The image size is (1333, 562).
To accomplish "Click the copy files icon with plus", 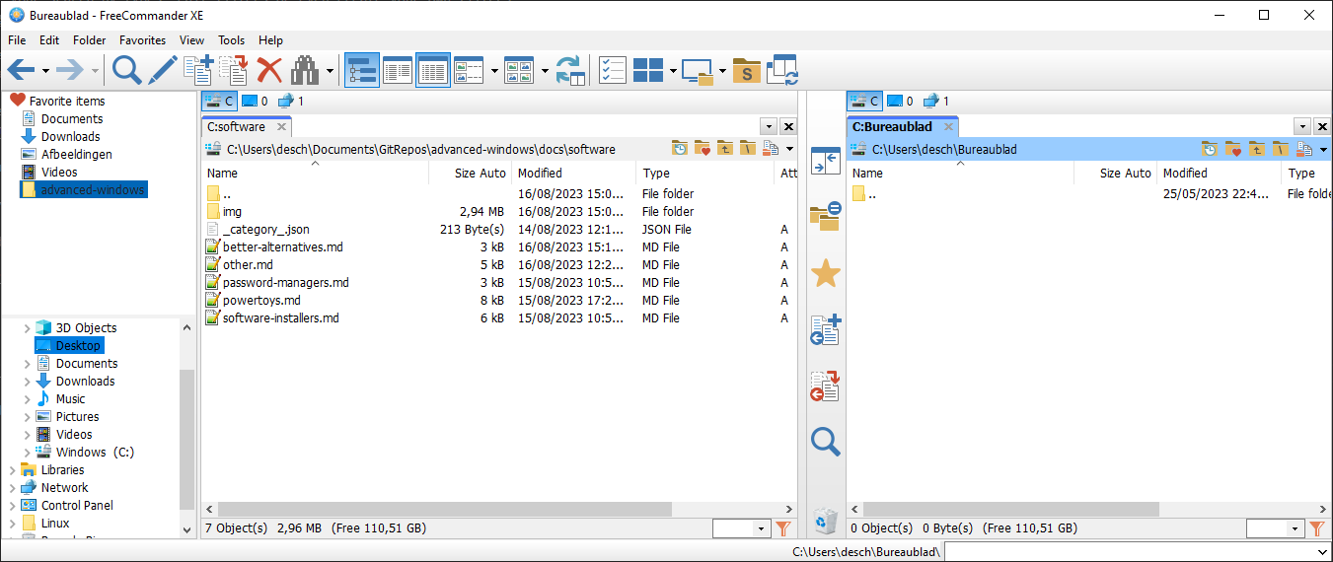I will click(198, 70).
